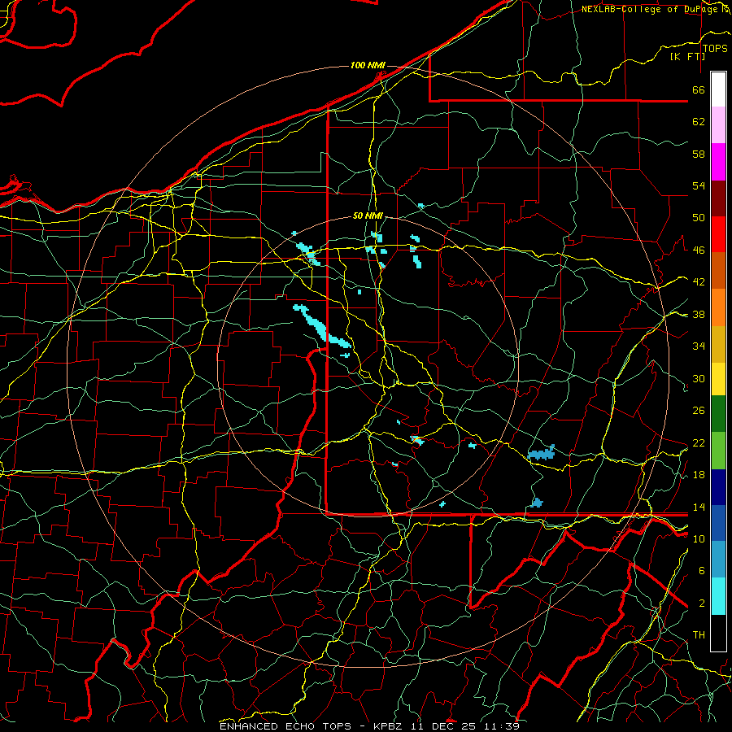
Task: Click the gold 38 kft legend swatch
Action: click(x=718, y=344)
